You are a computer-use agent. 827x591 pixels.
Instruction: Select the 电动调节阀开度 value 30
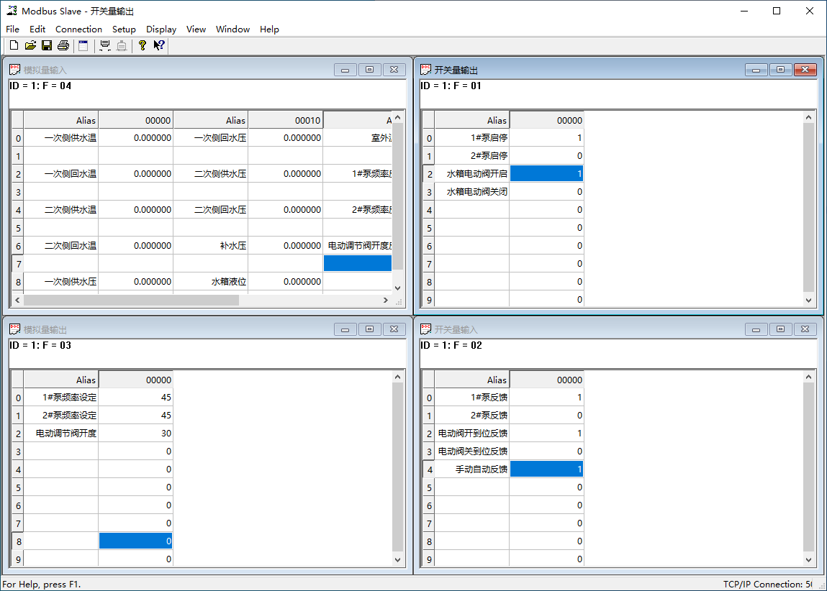[135, 433]
